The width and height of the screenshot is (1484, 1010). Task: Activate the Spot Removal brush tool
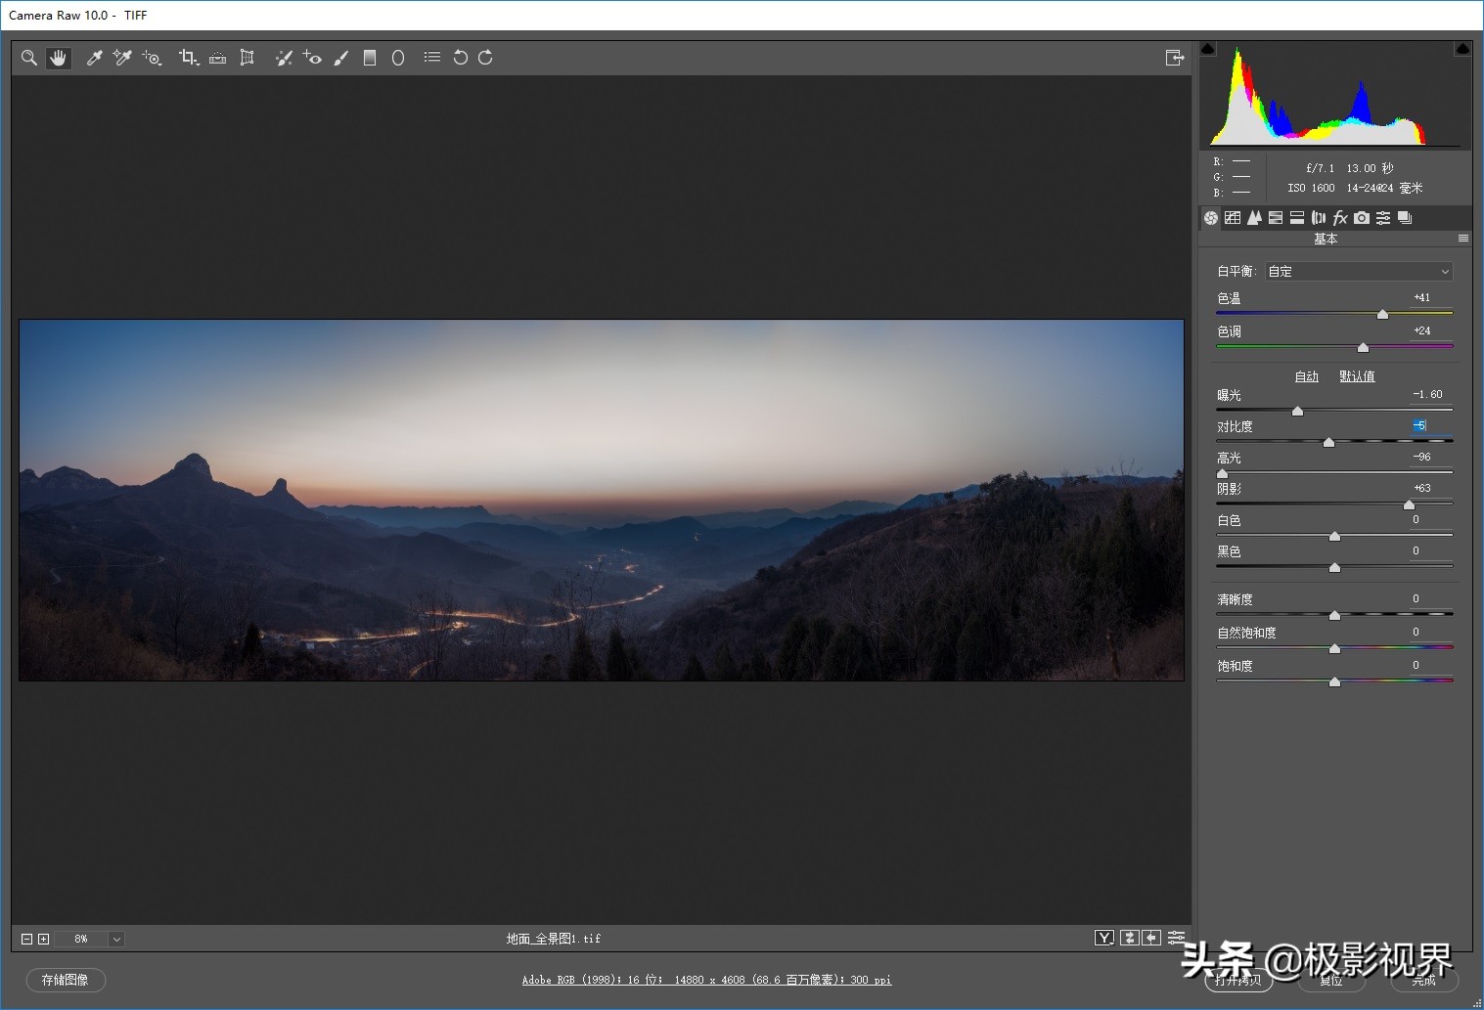284,58
